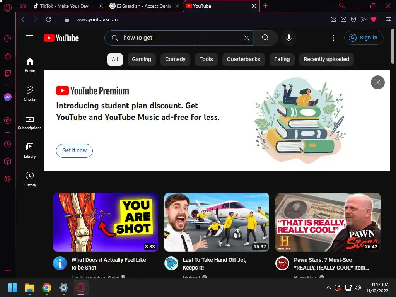Open GX Cleaner sidebar icon
The width and height of the screenshot is (396, 297).
8,56
